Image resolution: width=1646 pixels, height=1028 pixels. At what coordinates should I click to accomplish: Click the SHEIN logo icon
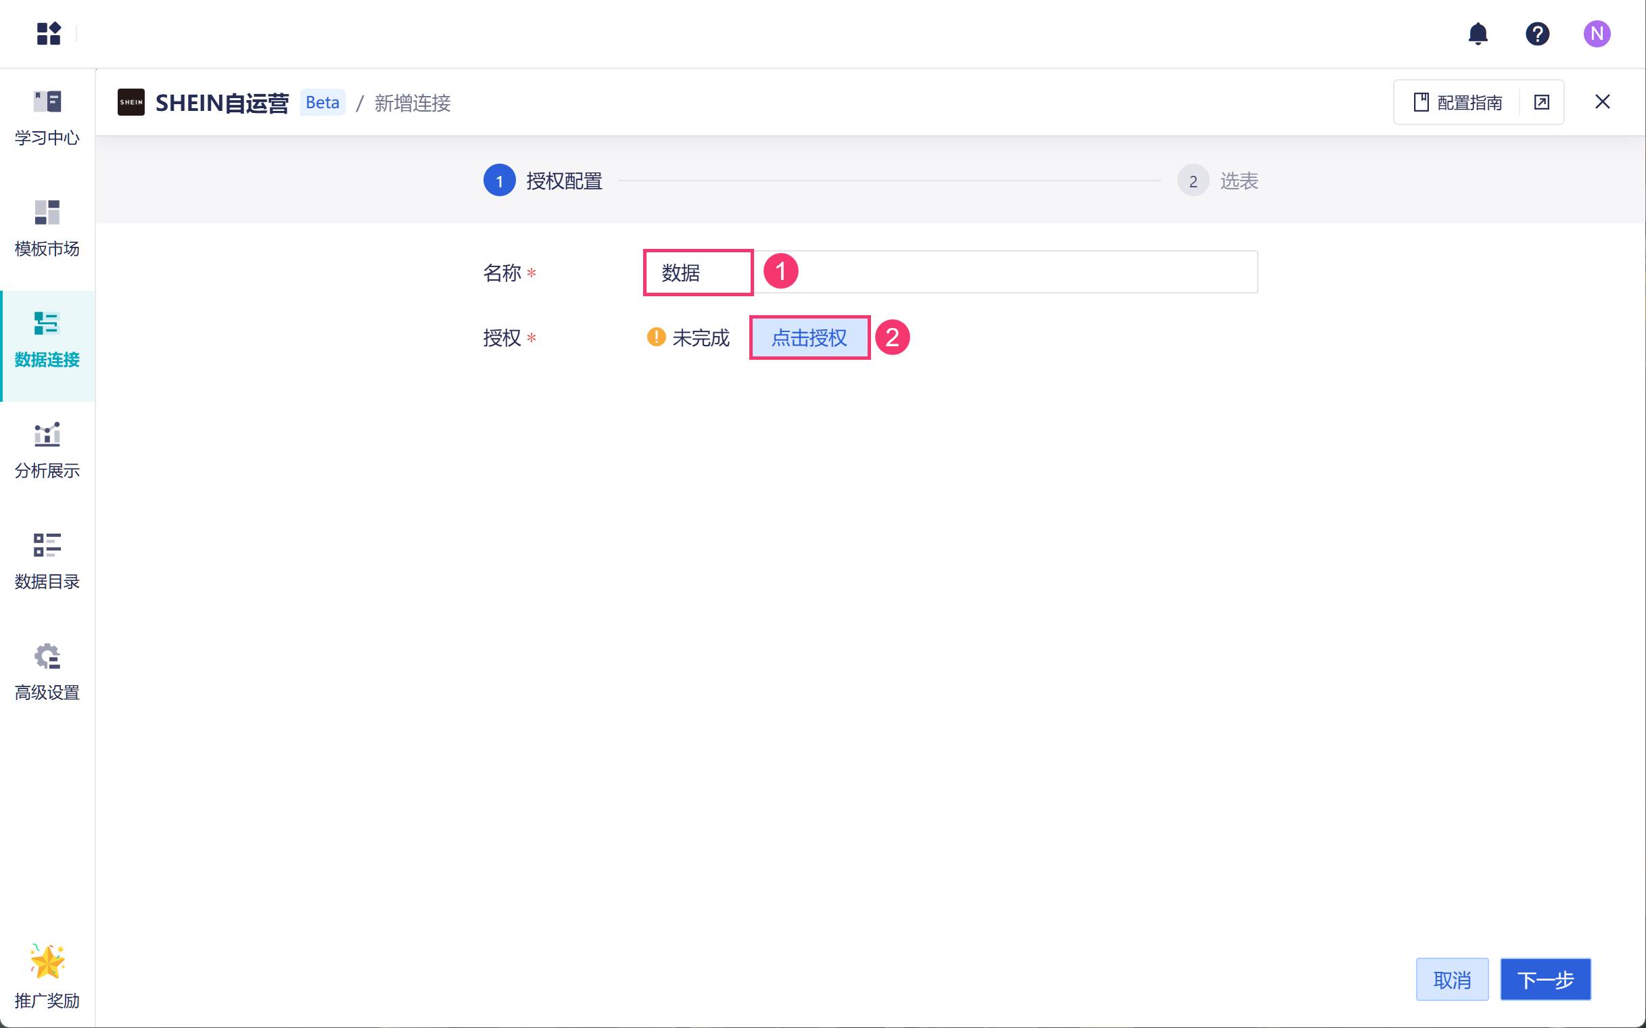coord(131,103)
